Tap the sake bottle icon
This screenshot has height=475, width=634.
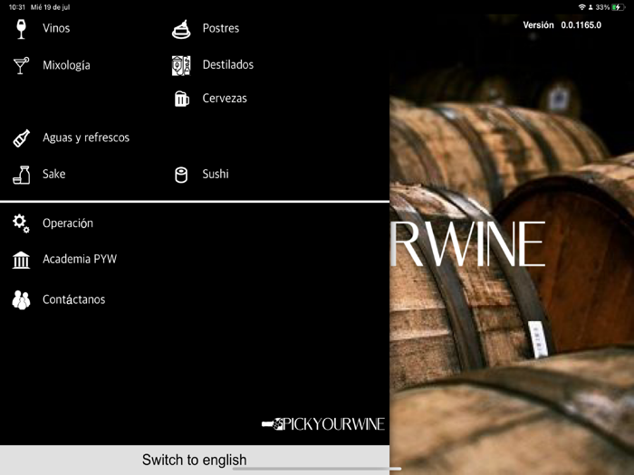(x=21, y=175)
